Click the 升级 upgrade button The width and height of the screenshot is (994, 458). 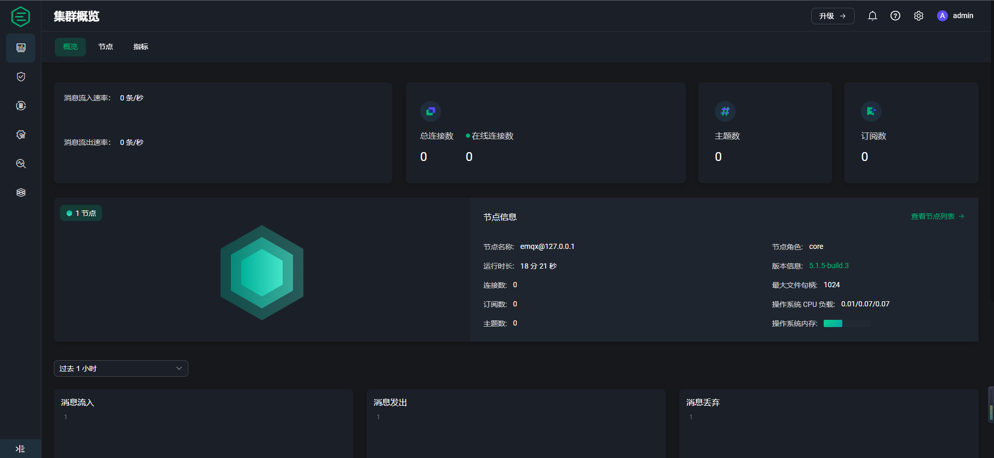(832, 16)
